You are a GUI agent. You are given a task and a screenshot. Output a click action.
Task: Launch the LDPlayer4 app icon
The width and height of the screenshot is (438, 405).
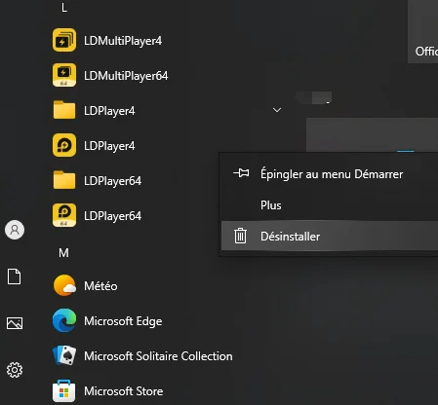[64, 145]
